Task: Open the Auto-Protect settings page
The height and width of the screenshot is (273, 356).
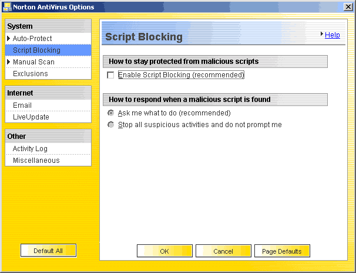Action: [32, 39]
